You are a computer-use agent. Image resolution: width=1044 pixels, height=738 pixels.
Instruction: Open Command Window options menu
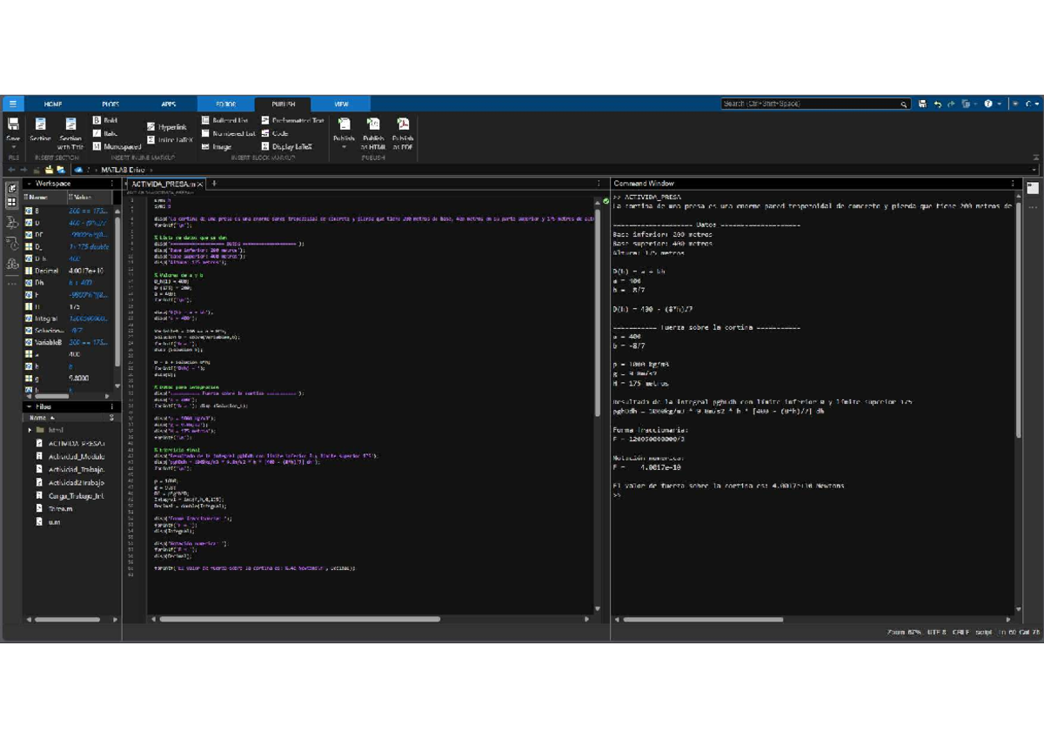coord(1013,184)
